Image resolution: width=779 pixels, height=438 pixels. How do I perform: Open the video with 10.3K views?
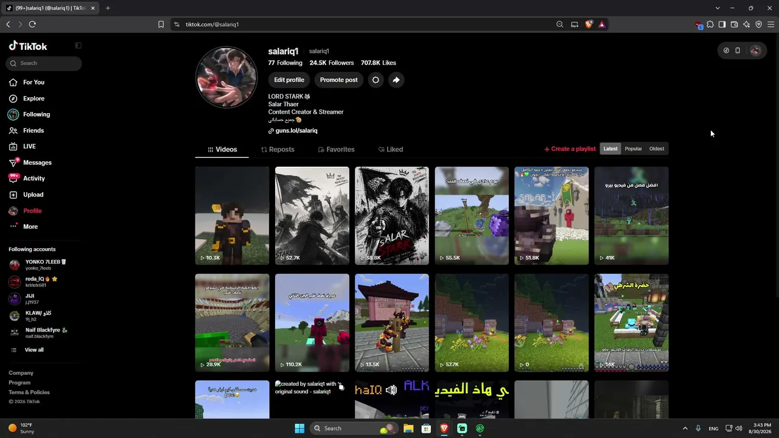tap(232, 215)
